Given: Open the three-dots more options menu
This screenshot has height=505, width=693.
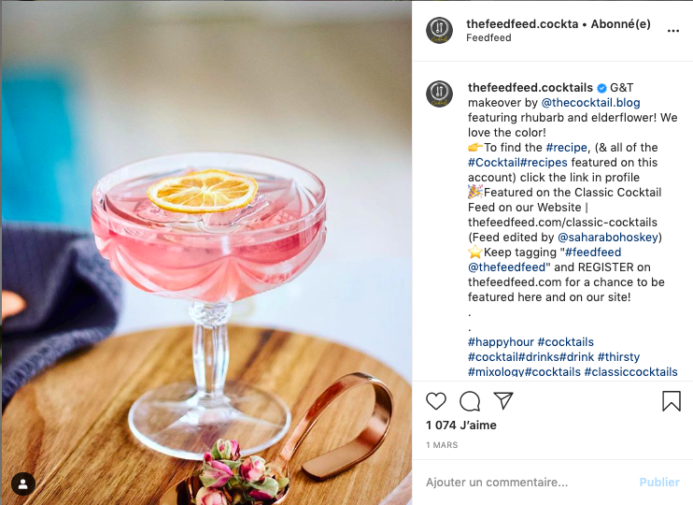Looking at the screenshot, I should (x=672, y=31).
